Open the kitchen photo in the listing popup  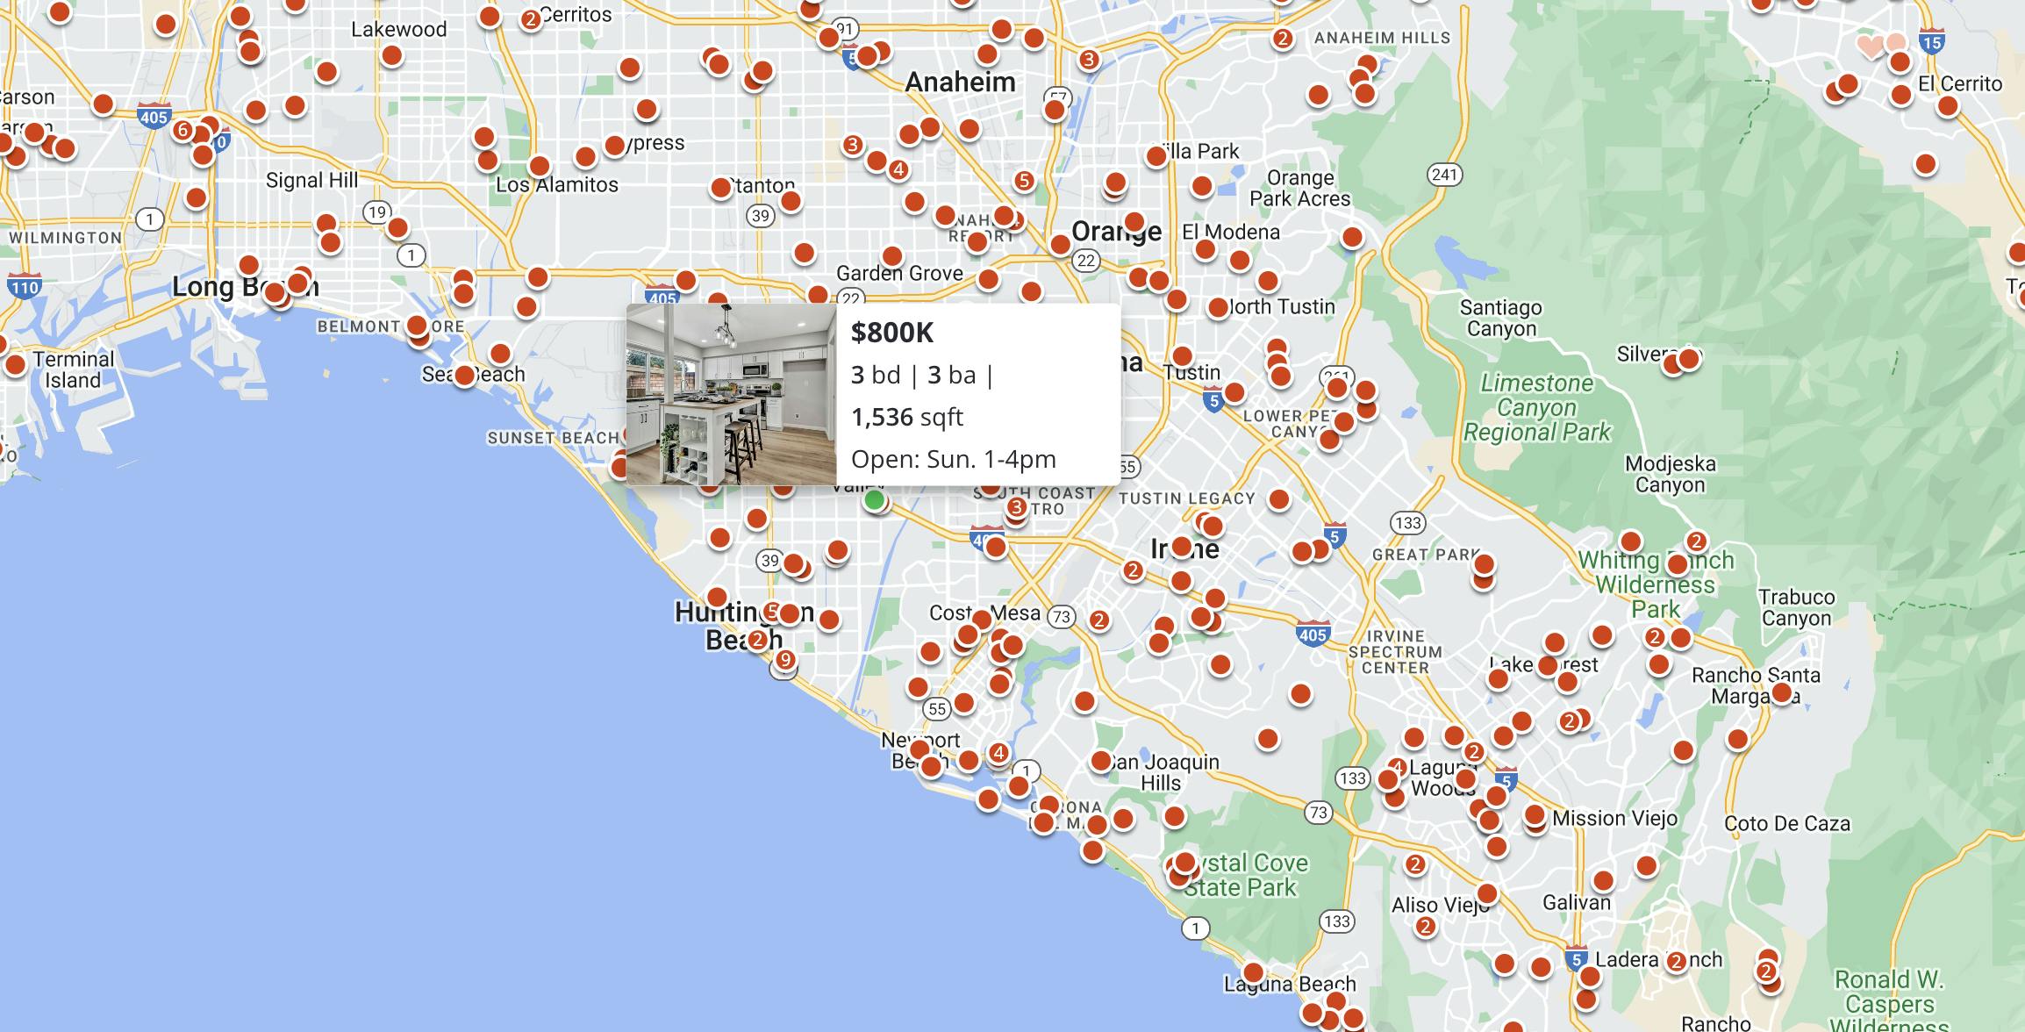731,394
